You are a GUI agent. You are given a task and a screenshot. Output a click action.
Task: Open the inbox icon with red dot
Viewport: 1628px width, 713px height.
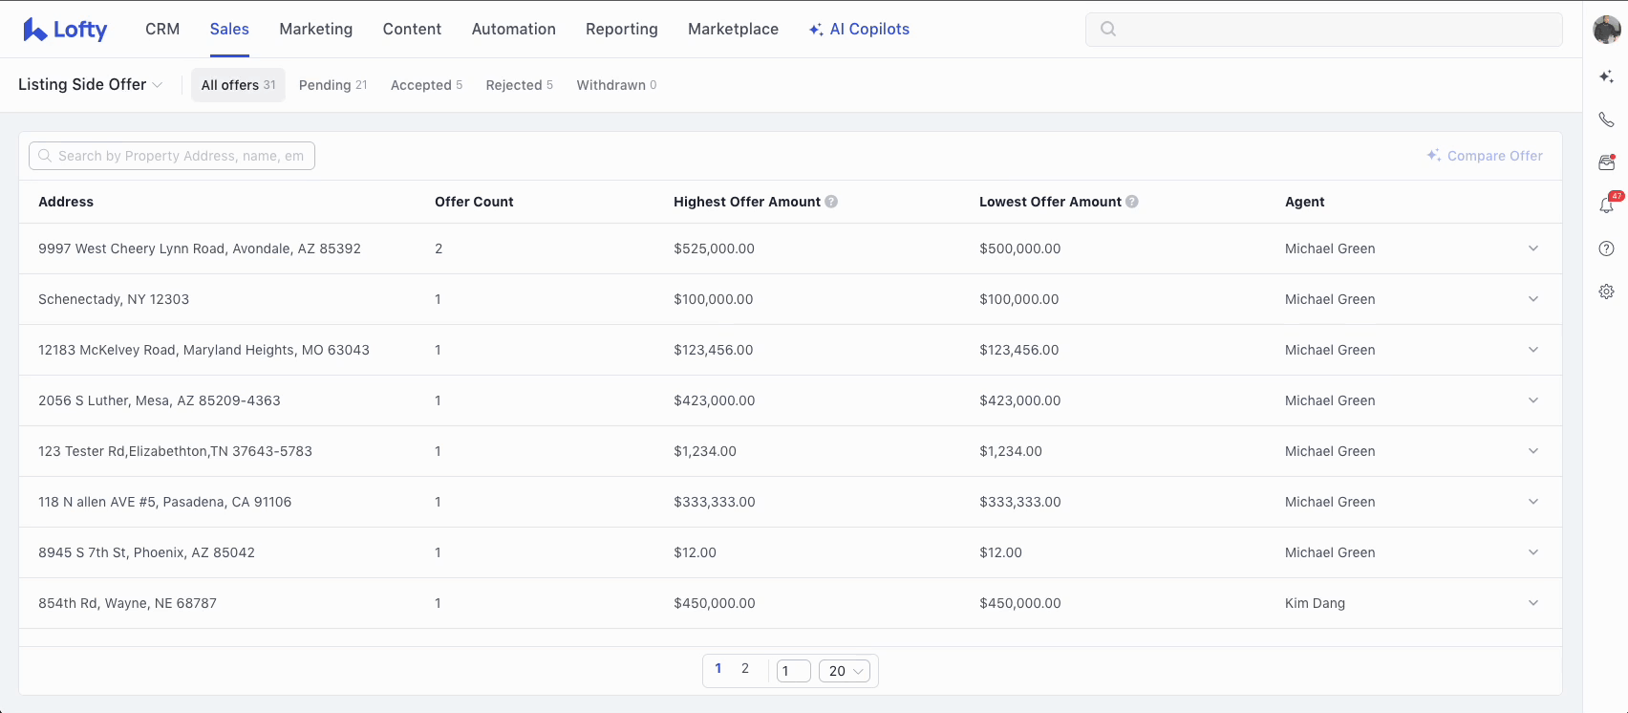pos(1606,162)
